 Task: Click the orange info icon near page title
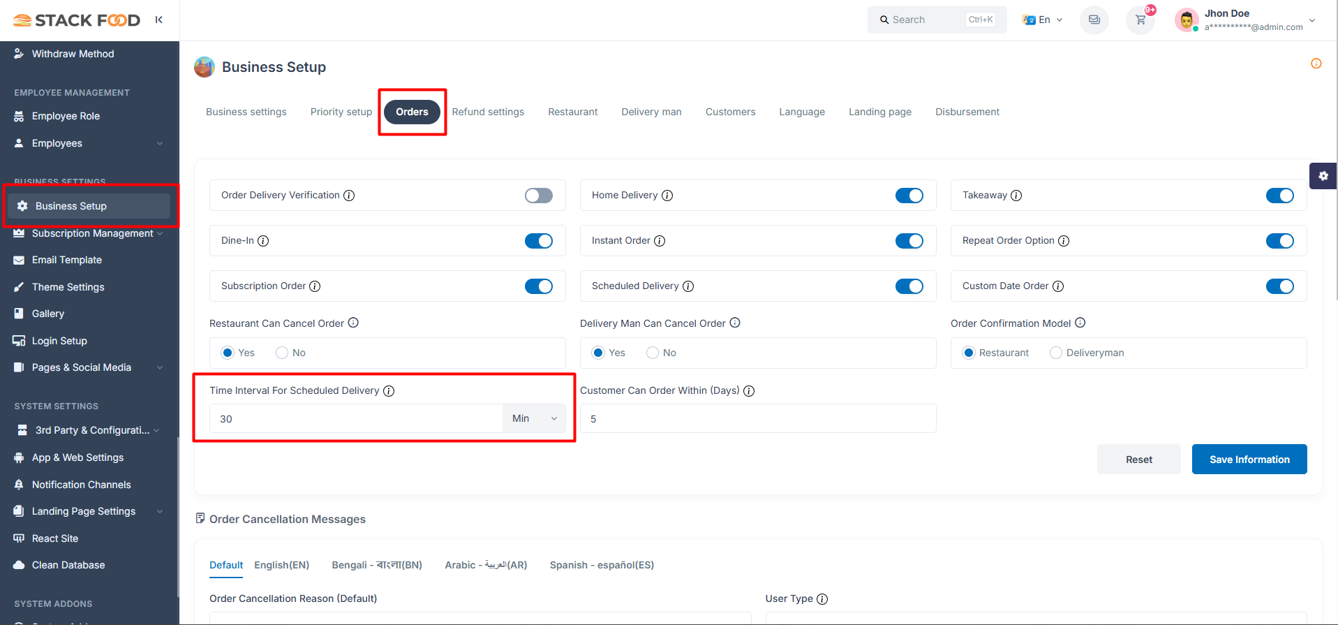(x=1316, y=64)
